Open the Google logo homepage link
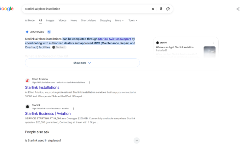The height and width of the screenshot is (144, 242). point(7,9)
